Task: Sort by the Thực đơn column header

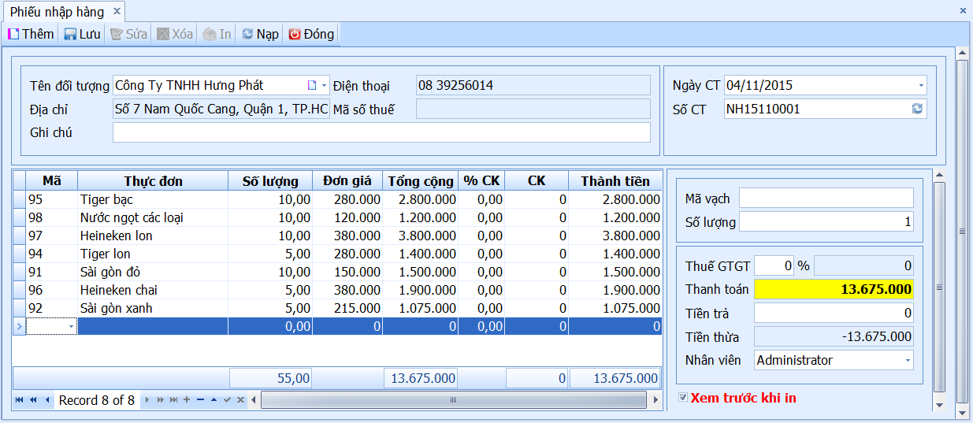Action: coord(153,181)
